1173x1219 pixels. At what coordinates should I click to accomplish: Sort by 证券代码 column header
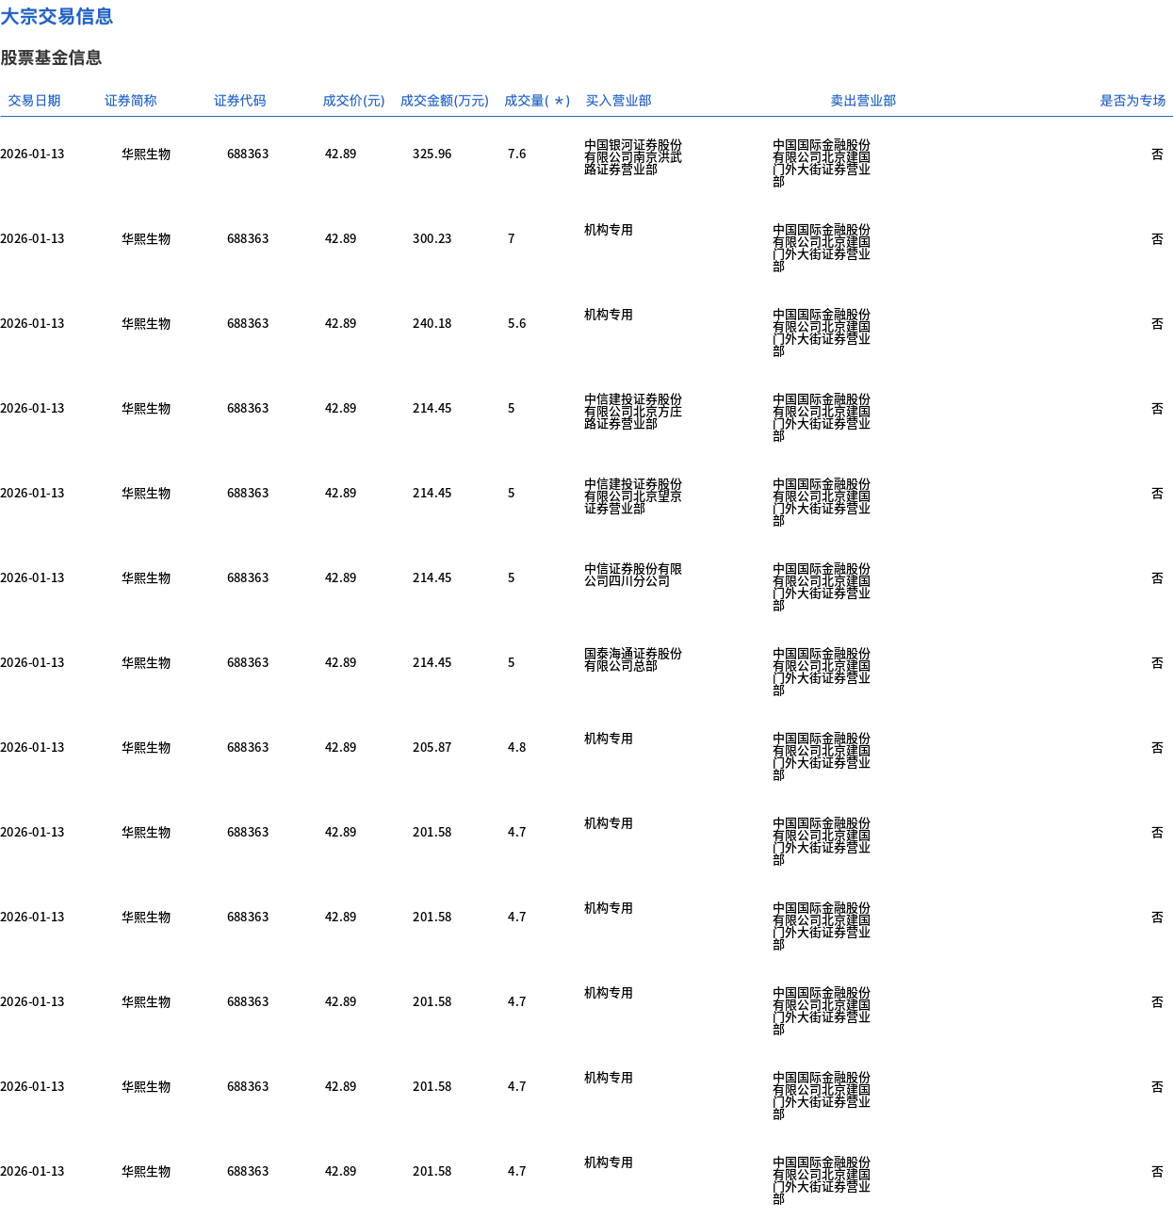pyautogui.click(x=240, y=101)
